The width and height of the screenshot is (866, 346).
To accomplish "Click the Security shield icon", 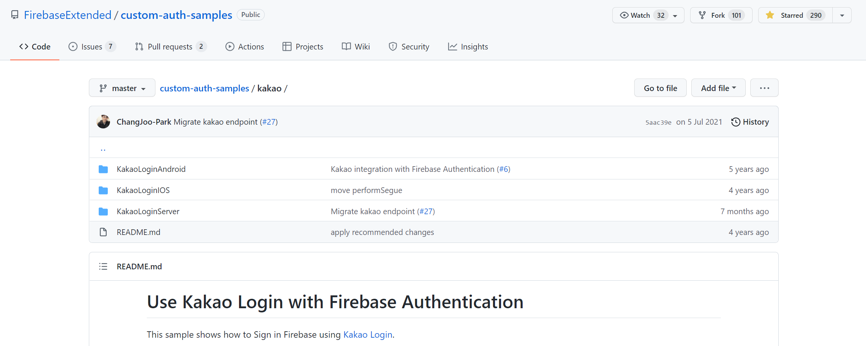I will tap(393, 46).
